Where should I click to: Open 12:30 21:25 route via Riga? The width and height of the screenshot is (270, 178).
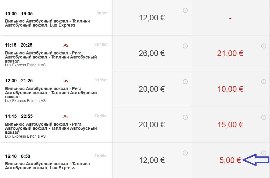[56, 89]
